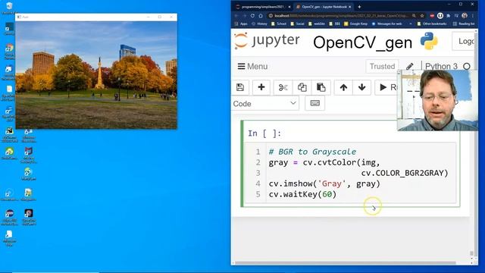Click the Trusted notebook indicator

pos(382,66)
